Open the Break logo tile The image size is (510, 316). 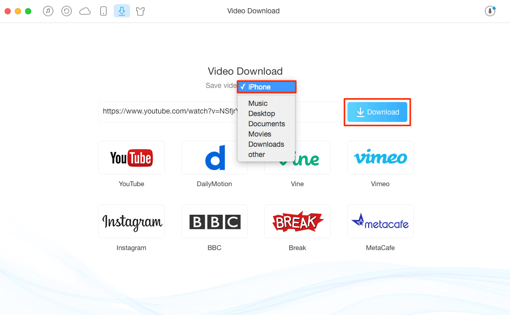pos(297,221)
